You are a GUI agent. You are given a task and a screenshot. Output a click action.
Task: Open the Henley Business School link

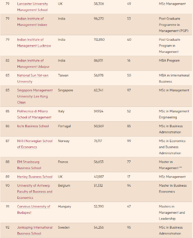click(x=35, y=177)
